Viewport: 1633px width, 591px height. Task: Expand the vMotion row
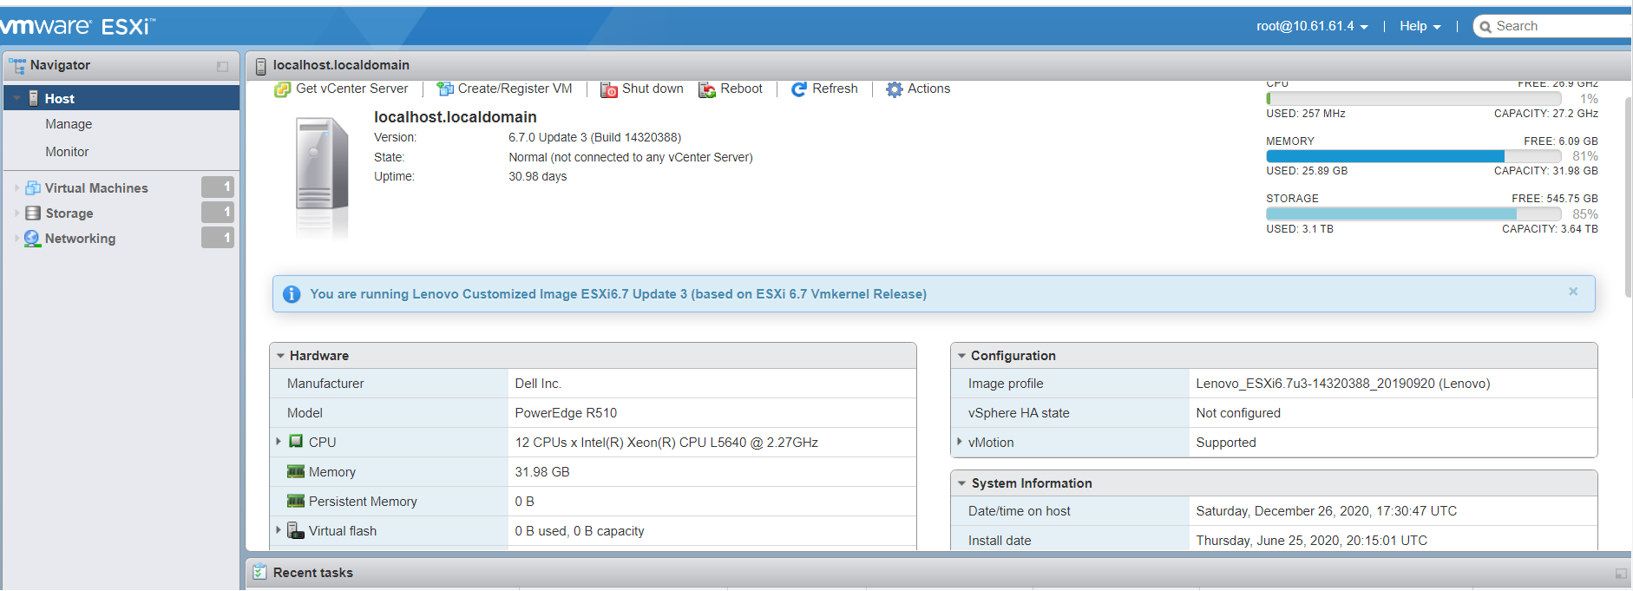click(x=960, y=441)
